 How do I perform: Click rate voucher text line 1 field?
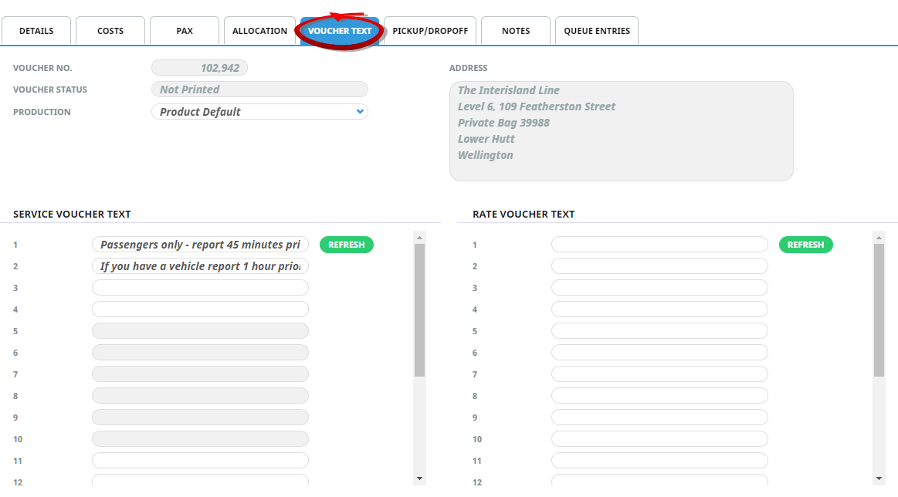(659, 245)
